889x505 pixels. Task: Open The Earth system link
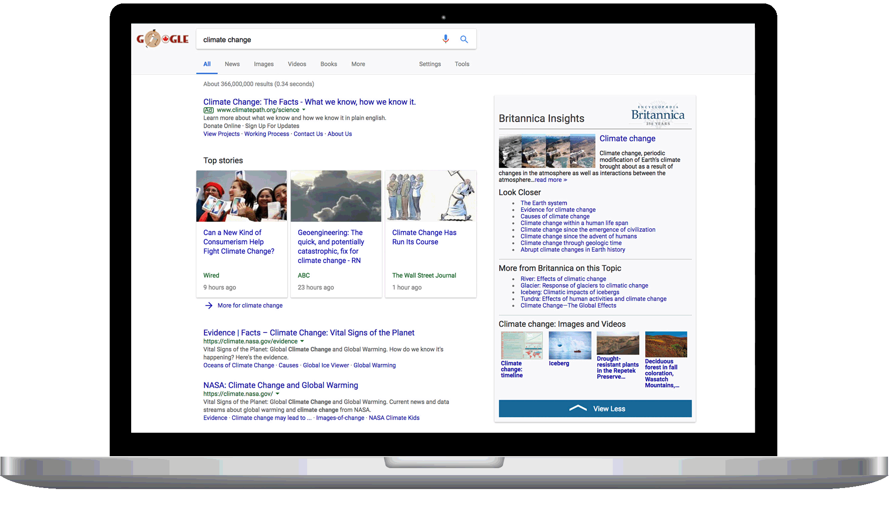click(544, 203)
